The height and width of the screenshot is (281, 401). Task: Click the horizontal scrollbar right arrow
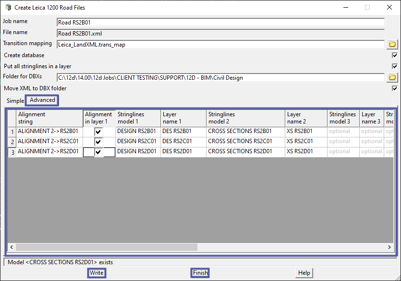390,247
